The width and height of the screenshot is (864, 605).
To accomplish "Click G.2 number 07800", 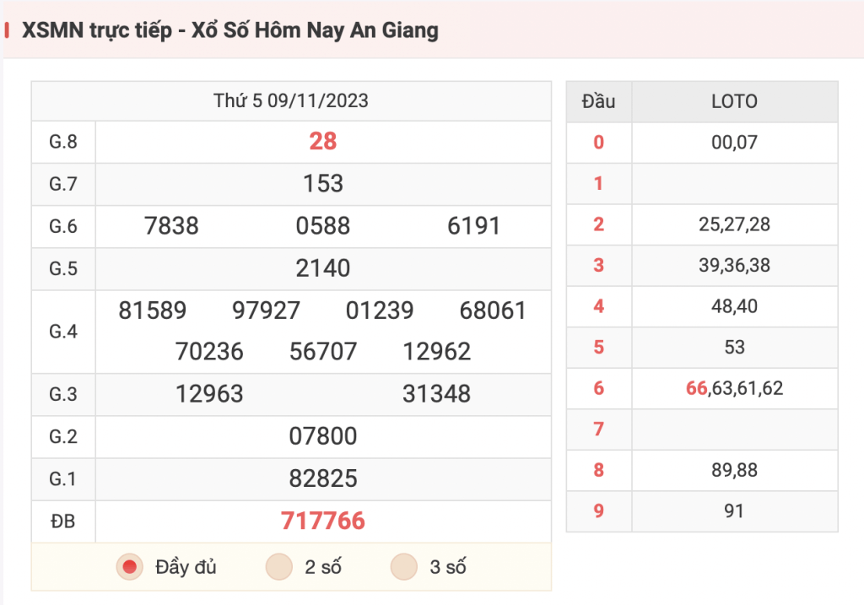I will [323, 436].
